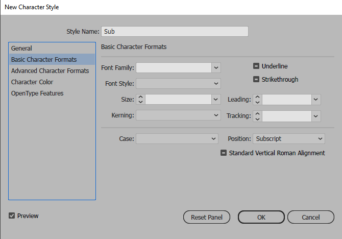Select the General category
Screen dimensions: 342x239
pyautogui.click(x=21, y=49)
